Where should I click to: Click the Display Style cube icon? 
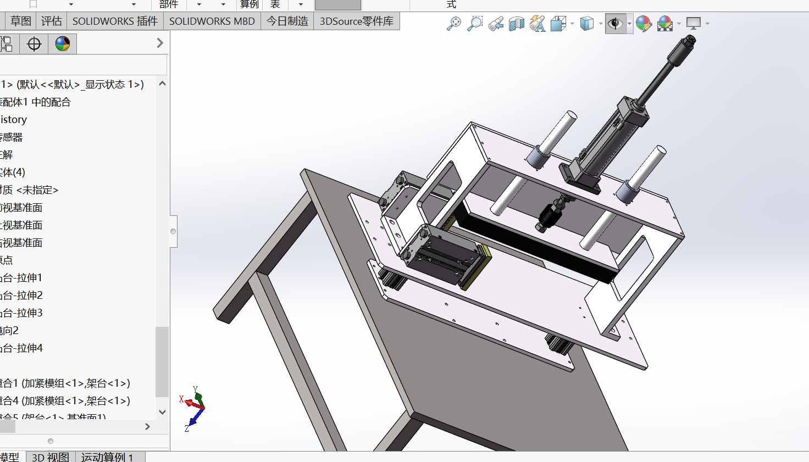click(587, 24)
